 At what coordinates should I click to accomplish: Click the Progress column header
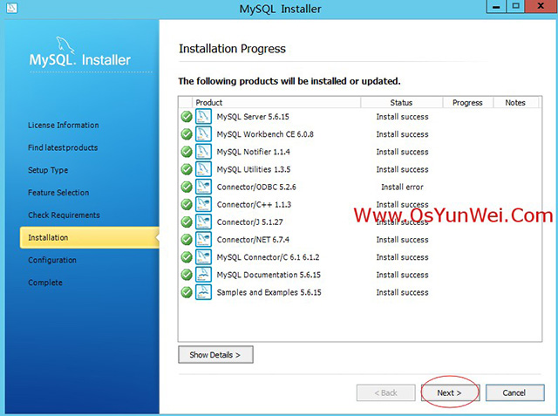467,103
